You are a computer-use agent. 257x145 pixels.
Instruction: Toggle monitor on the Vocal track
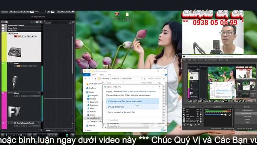19,66
